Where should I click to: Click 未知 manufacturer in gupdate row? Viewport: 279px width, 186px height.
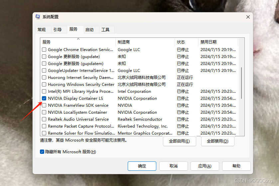coord(122,57)
